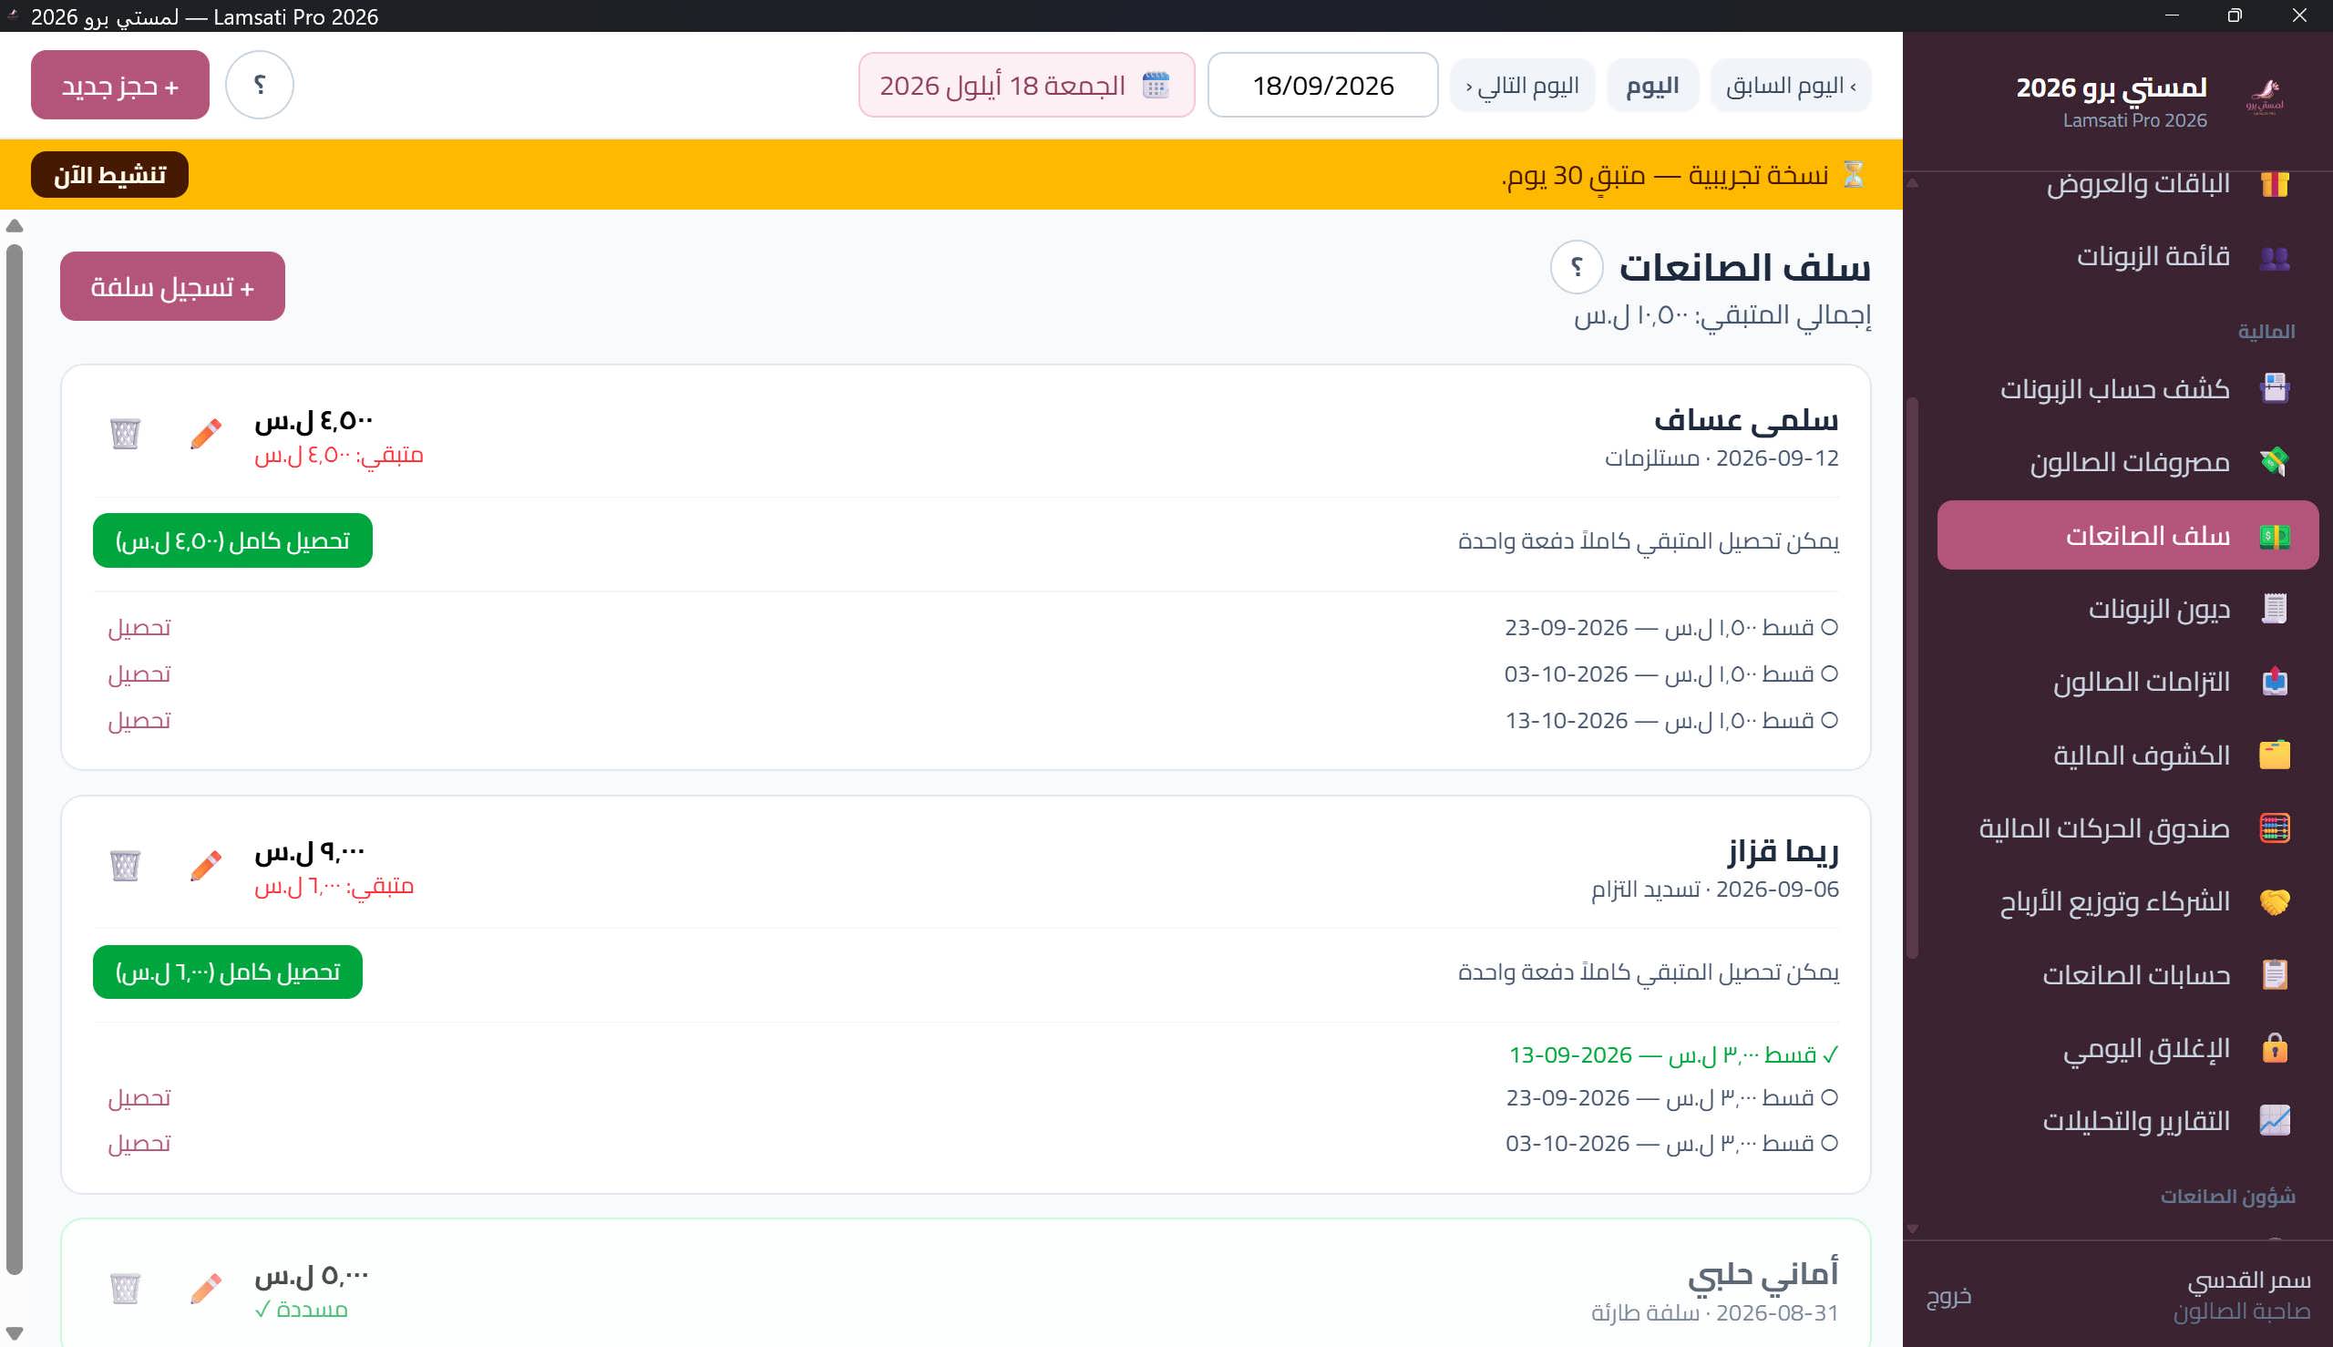
Task: Open حسابات الصانعات in sidebar
Action: click(x=2128, y=974)
